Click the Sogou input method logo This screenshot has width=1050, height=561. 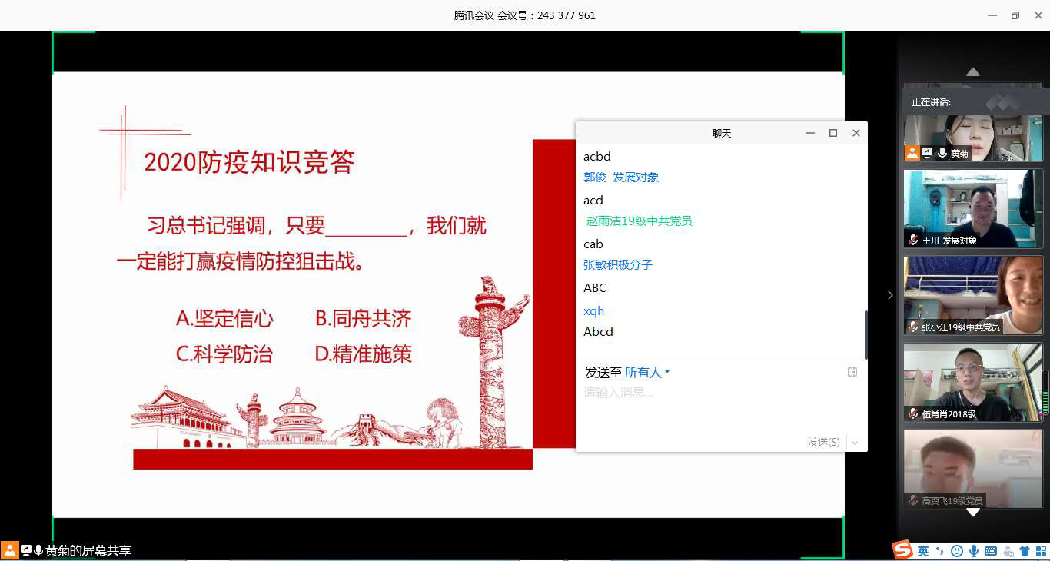pos(902,550)
